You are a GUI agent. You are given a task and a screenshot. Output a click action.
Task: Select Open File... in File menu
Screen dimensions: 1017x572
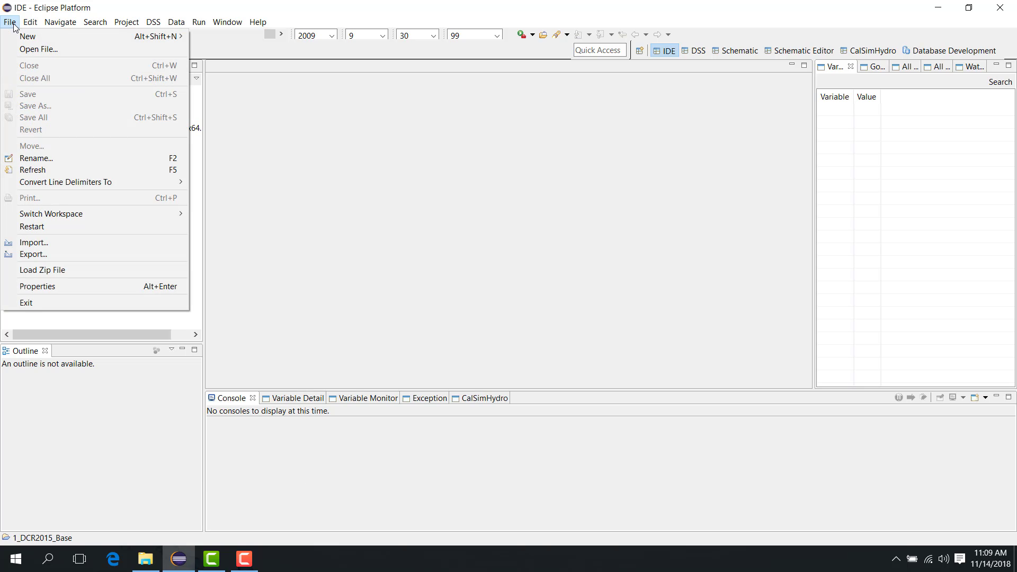[x=95, y=49]
